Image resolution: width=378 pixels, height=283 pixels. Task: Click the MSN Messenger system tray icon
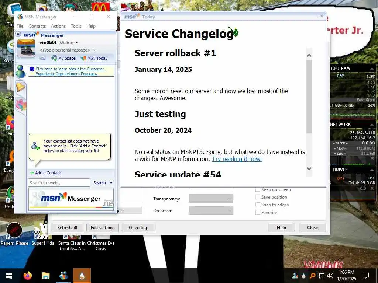click(295, 276)
